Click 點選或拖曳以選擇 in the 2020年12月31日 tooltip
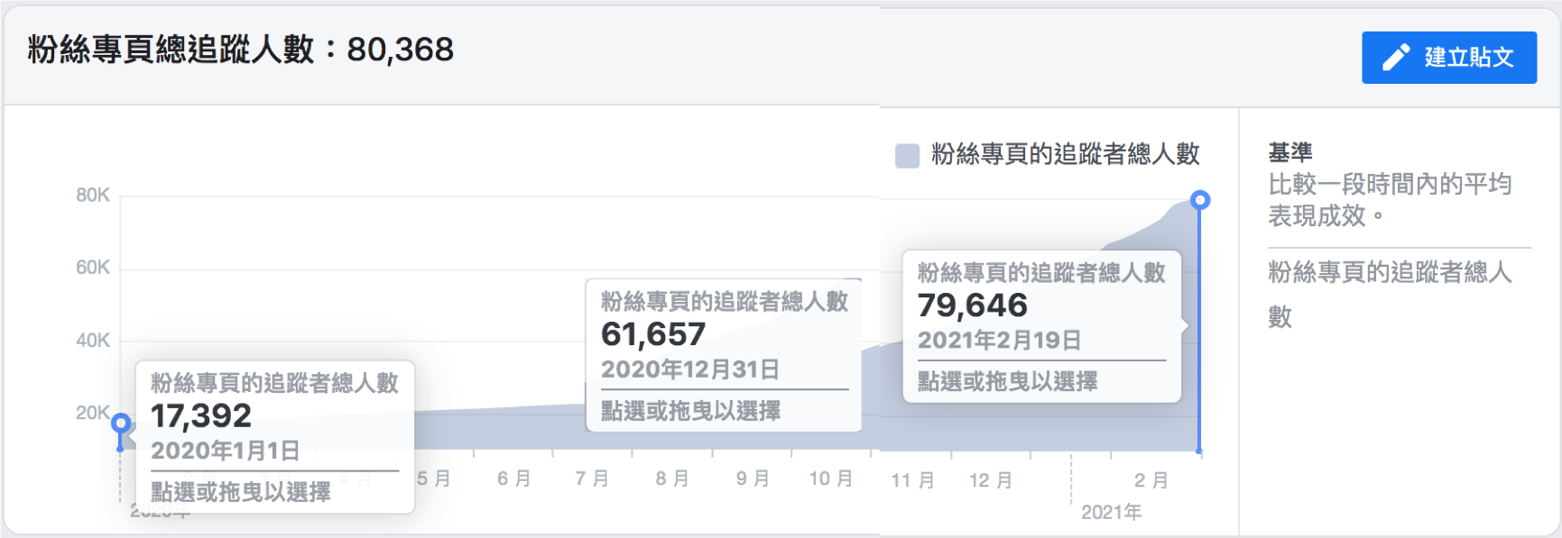Viewport: 1562px width, 538px height. (690, 411)
